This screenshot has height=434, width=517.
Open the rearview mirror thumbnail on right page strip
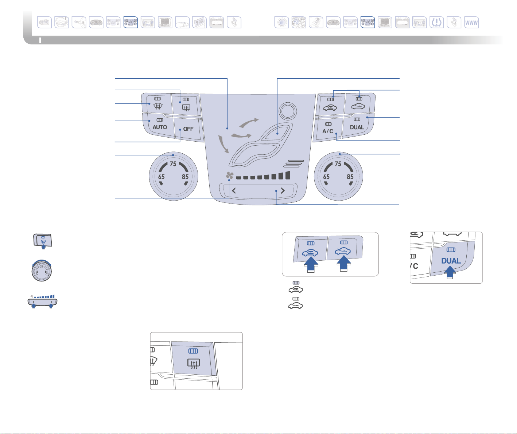402,23
